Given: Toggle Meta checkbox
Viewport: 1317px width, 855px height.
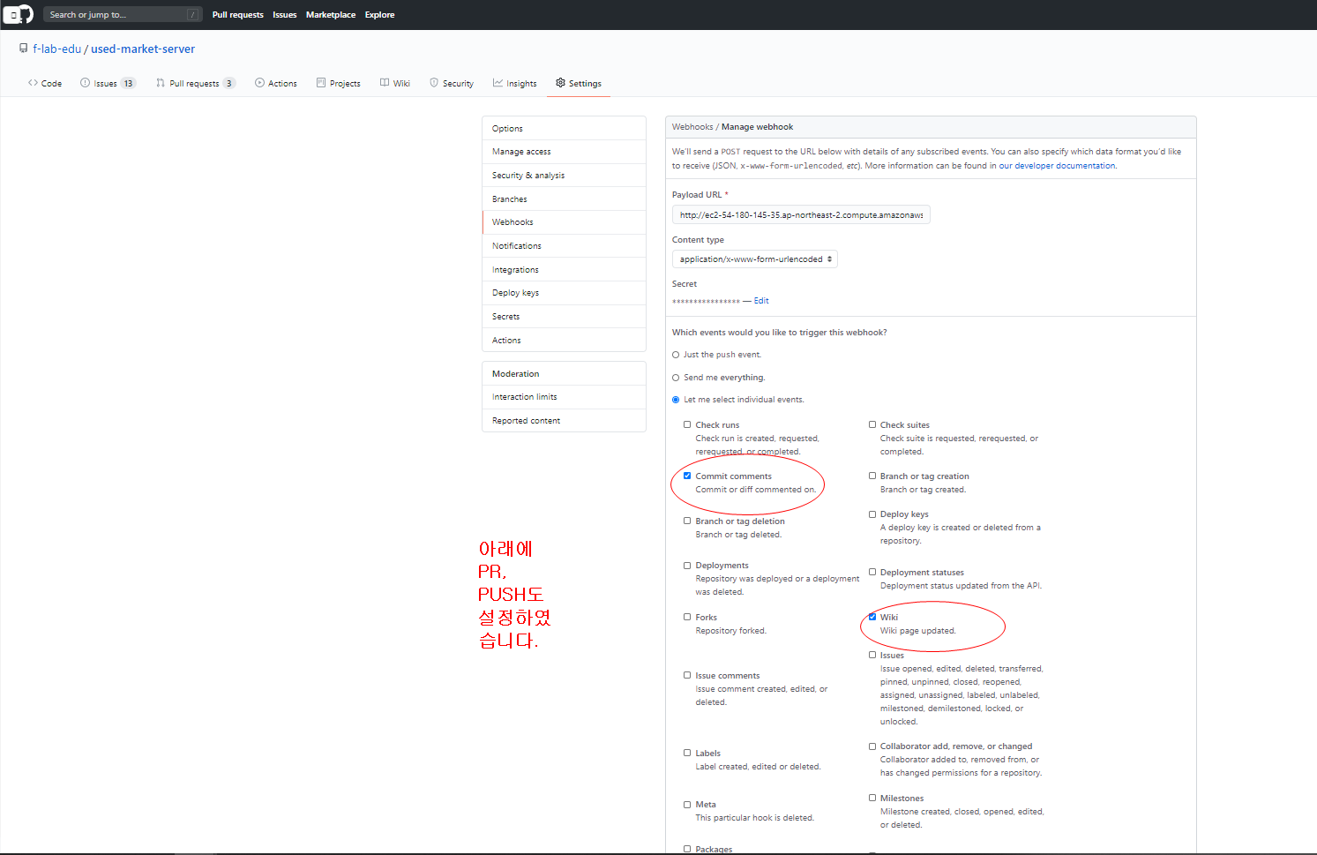Looking at the screenshot, I should (687, 804).
